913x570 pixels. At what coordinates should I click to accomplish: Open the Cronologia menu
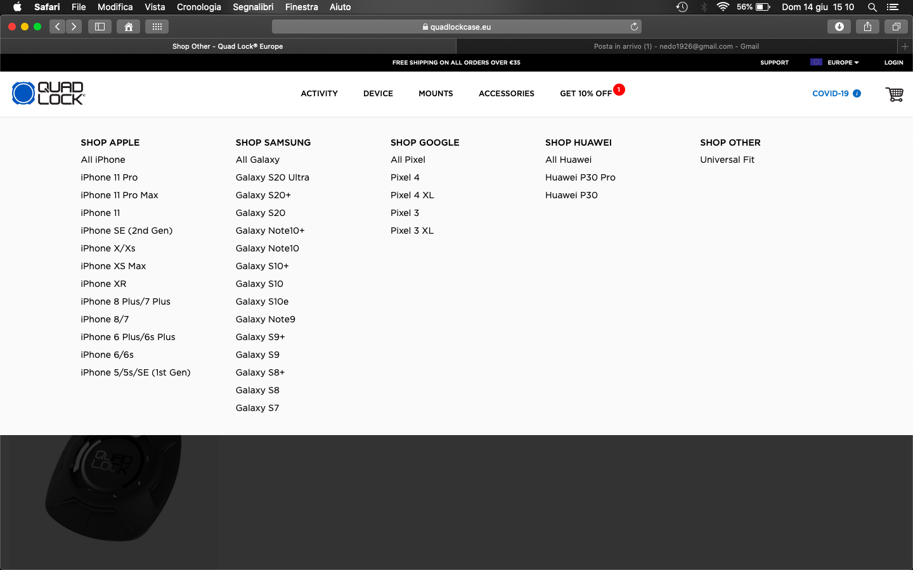[199, 7]
